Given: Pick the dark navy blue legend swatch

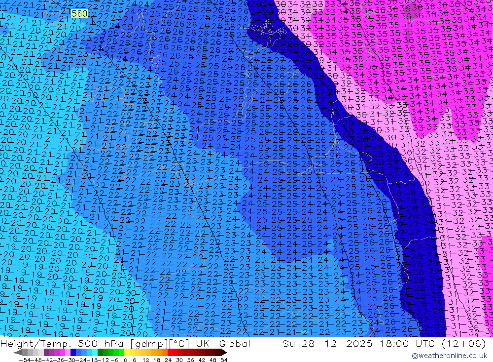Looking at the screenshot, I should tap(73, 353).
